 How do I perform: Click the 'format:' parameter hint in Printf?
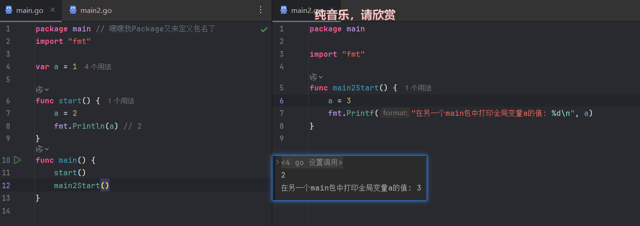point(395,113)
